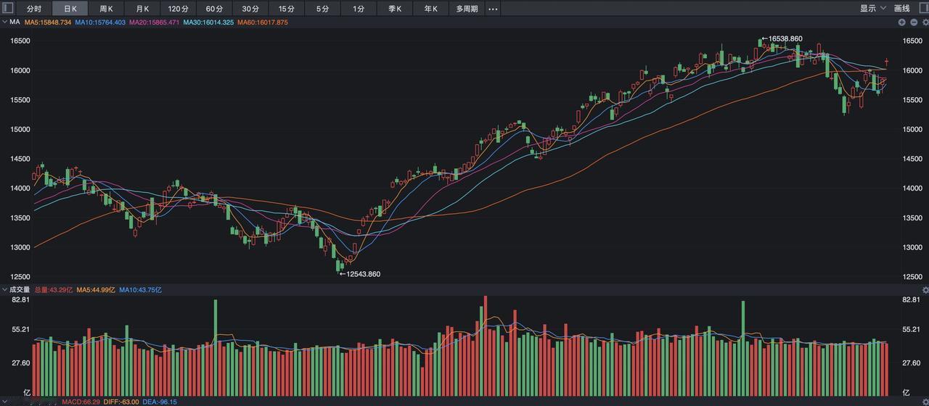
Task: Switch to 1分 timeframe
Action: (x=359, y=9)
